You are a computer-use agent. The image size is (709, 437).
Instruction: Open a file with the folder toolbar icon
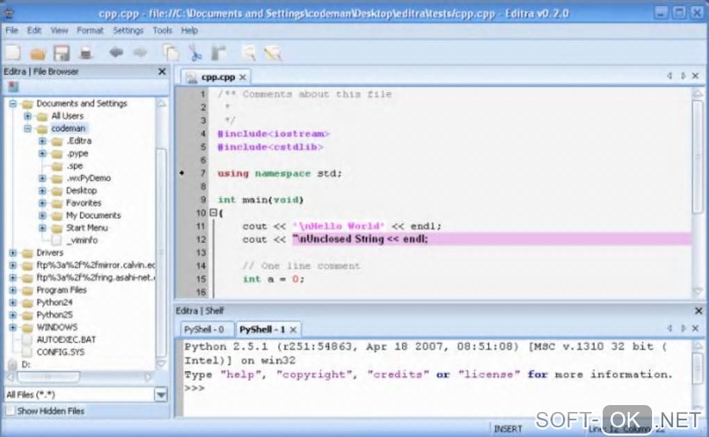coord(38,53)
